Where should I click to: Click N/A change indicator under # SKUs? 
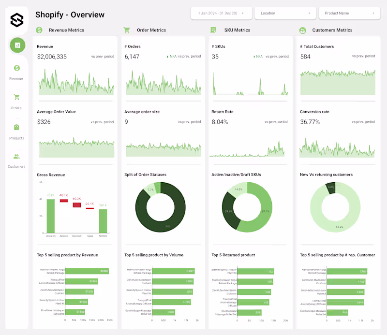tap(258, 57)
